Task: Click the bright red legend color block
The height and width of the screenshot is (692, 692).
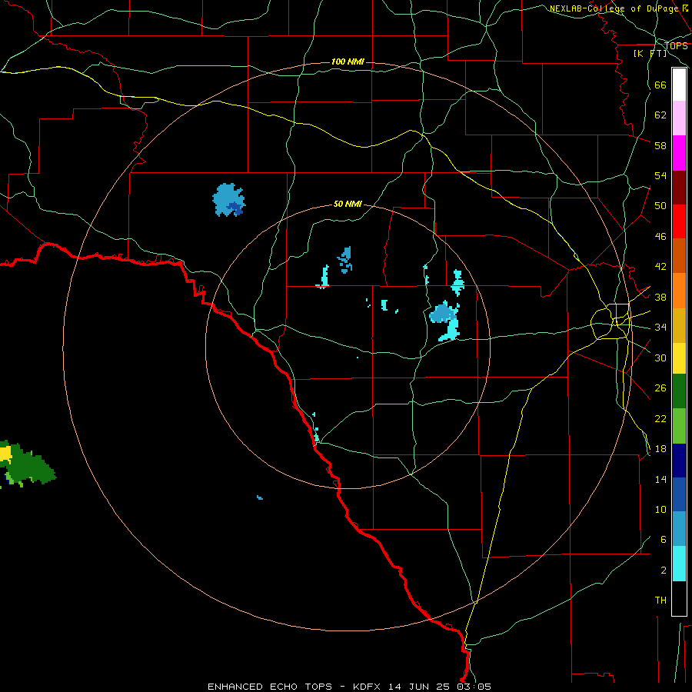Action: [679, 221]
